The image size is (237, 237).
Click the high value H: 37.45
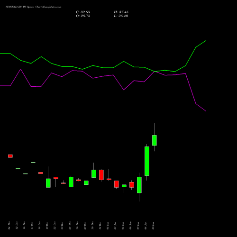point(121,12)
